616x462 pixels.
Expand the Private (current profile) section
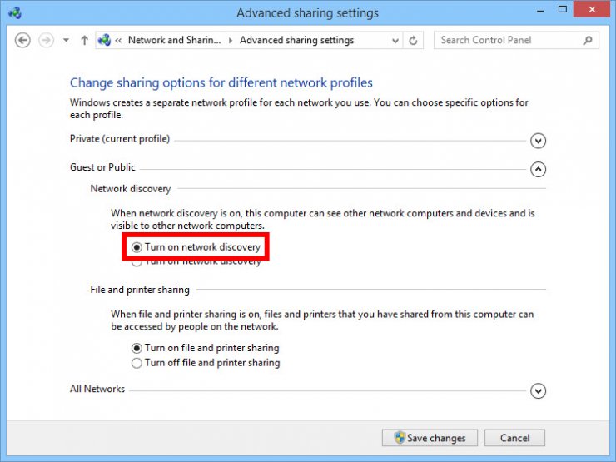click(538, 140)
